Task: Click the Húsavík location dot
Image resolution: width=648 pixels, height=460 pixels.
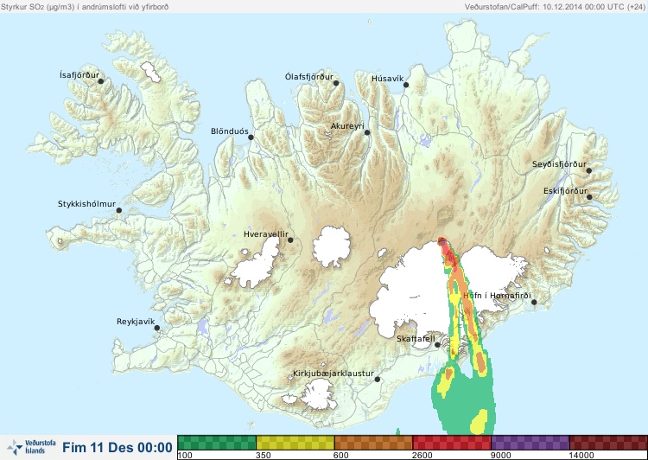Action: [x=406, y=85]
